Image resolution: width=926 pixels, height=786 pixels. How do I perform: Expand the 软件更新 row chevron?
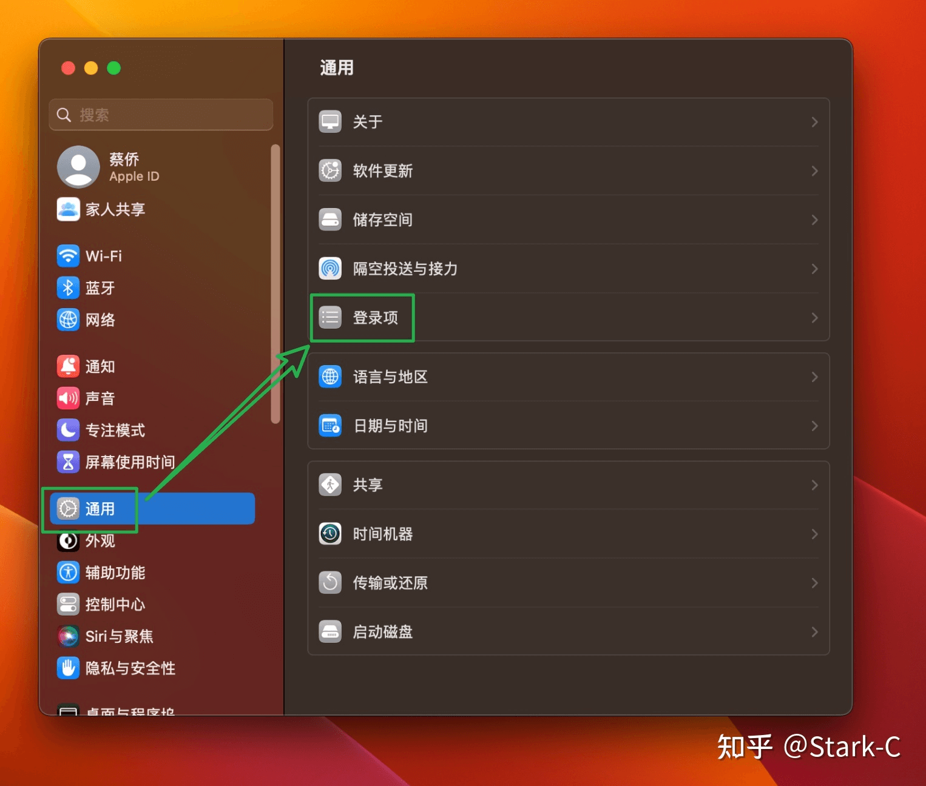[814, 171]
